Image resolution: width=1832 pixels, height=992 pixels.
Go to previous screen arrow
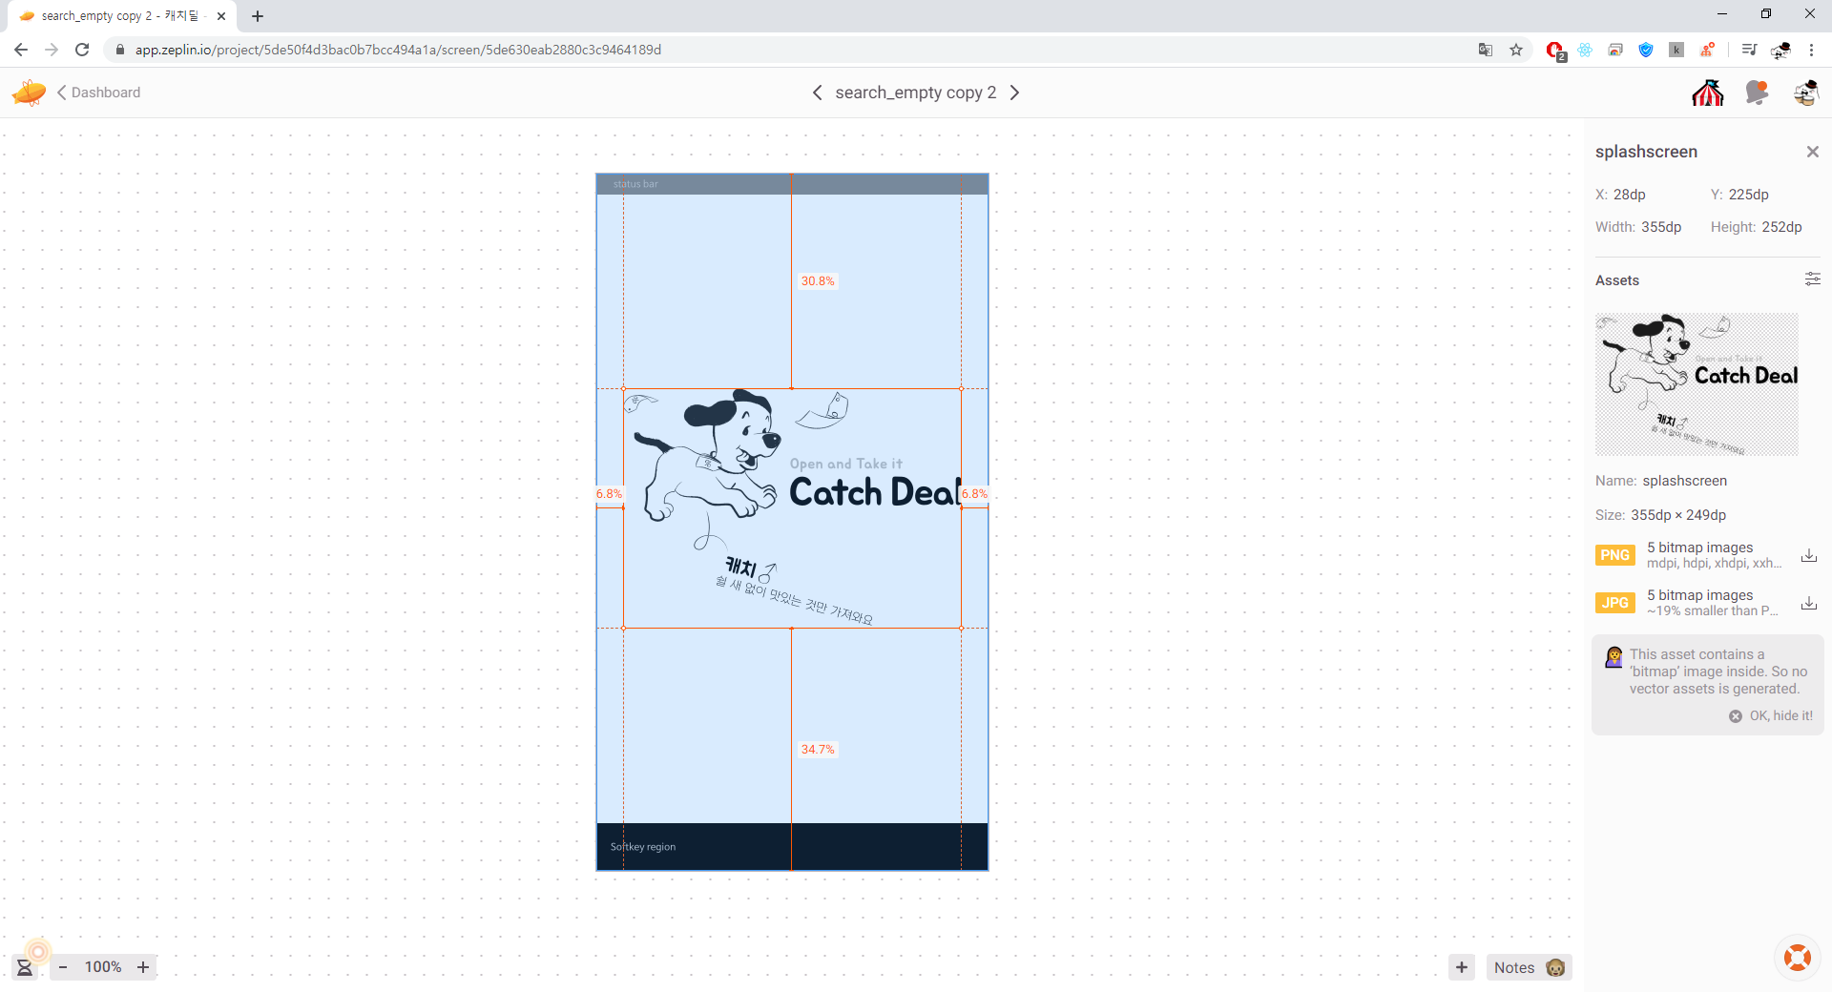(x=817, y=93)
